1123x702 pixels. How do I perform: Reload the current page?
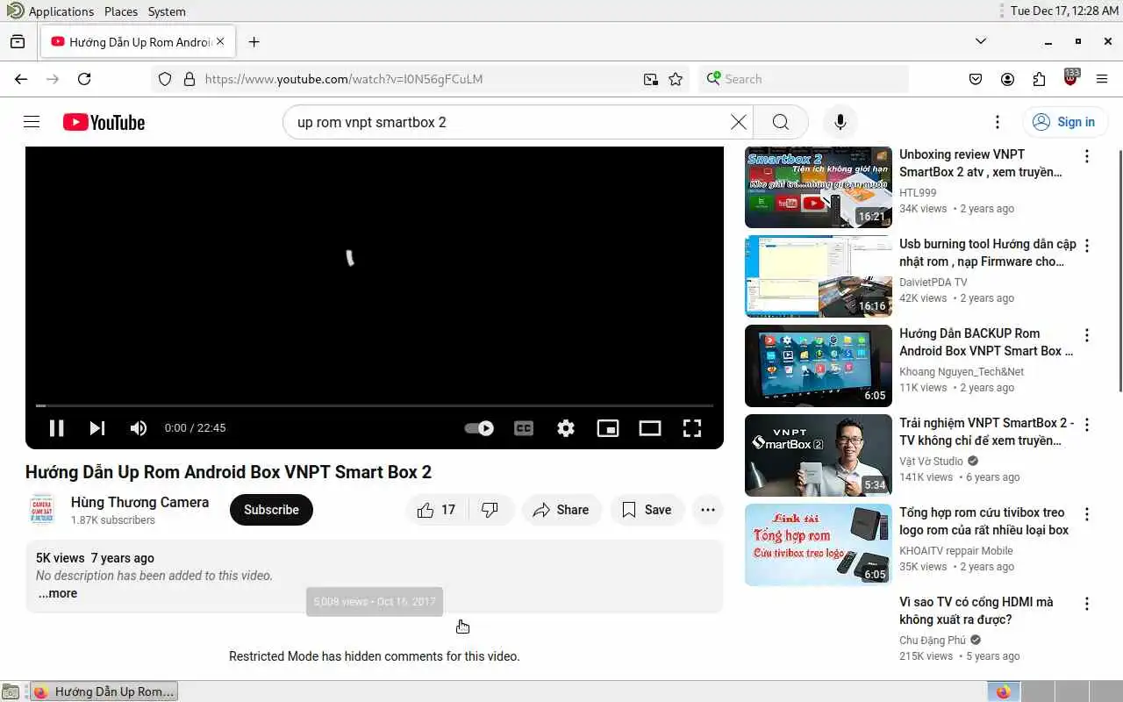point(84,79)
